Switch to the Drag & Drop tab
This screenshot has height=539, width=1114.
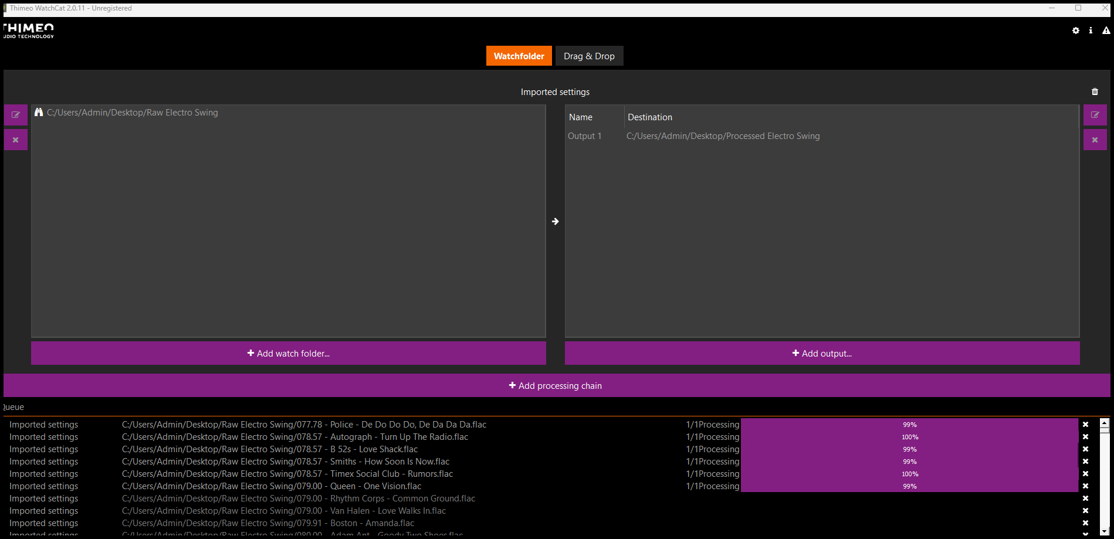[589, 56]
